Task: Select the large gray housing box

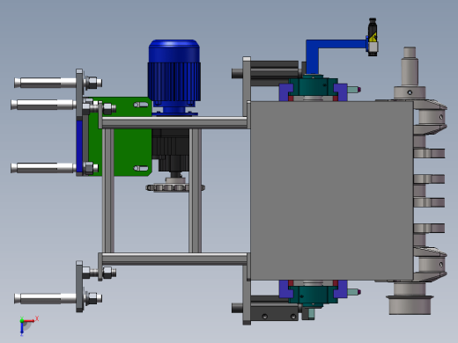Action: 332,191
